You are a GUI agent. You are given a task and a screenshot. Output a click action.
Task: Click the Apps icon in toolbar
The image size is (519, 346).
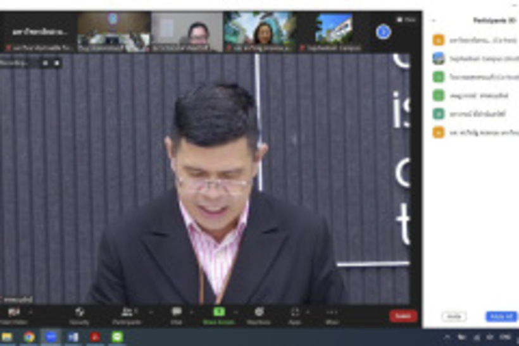pos(295,312)
